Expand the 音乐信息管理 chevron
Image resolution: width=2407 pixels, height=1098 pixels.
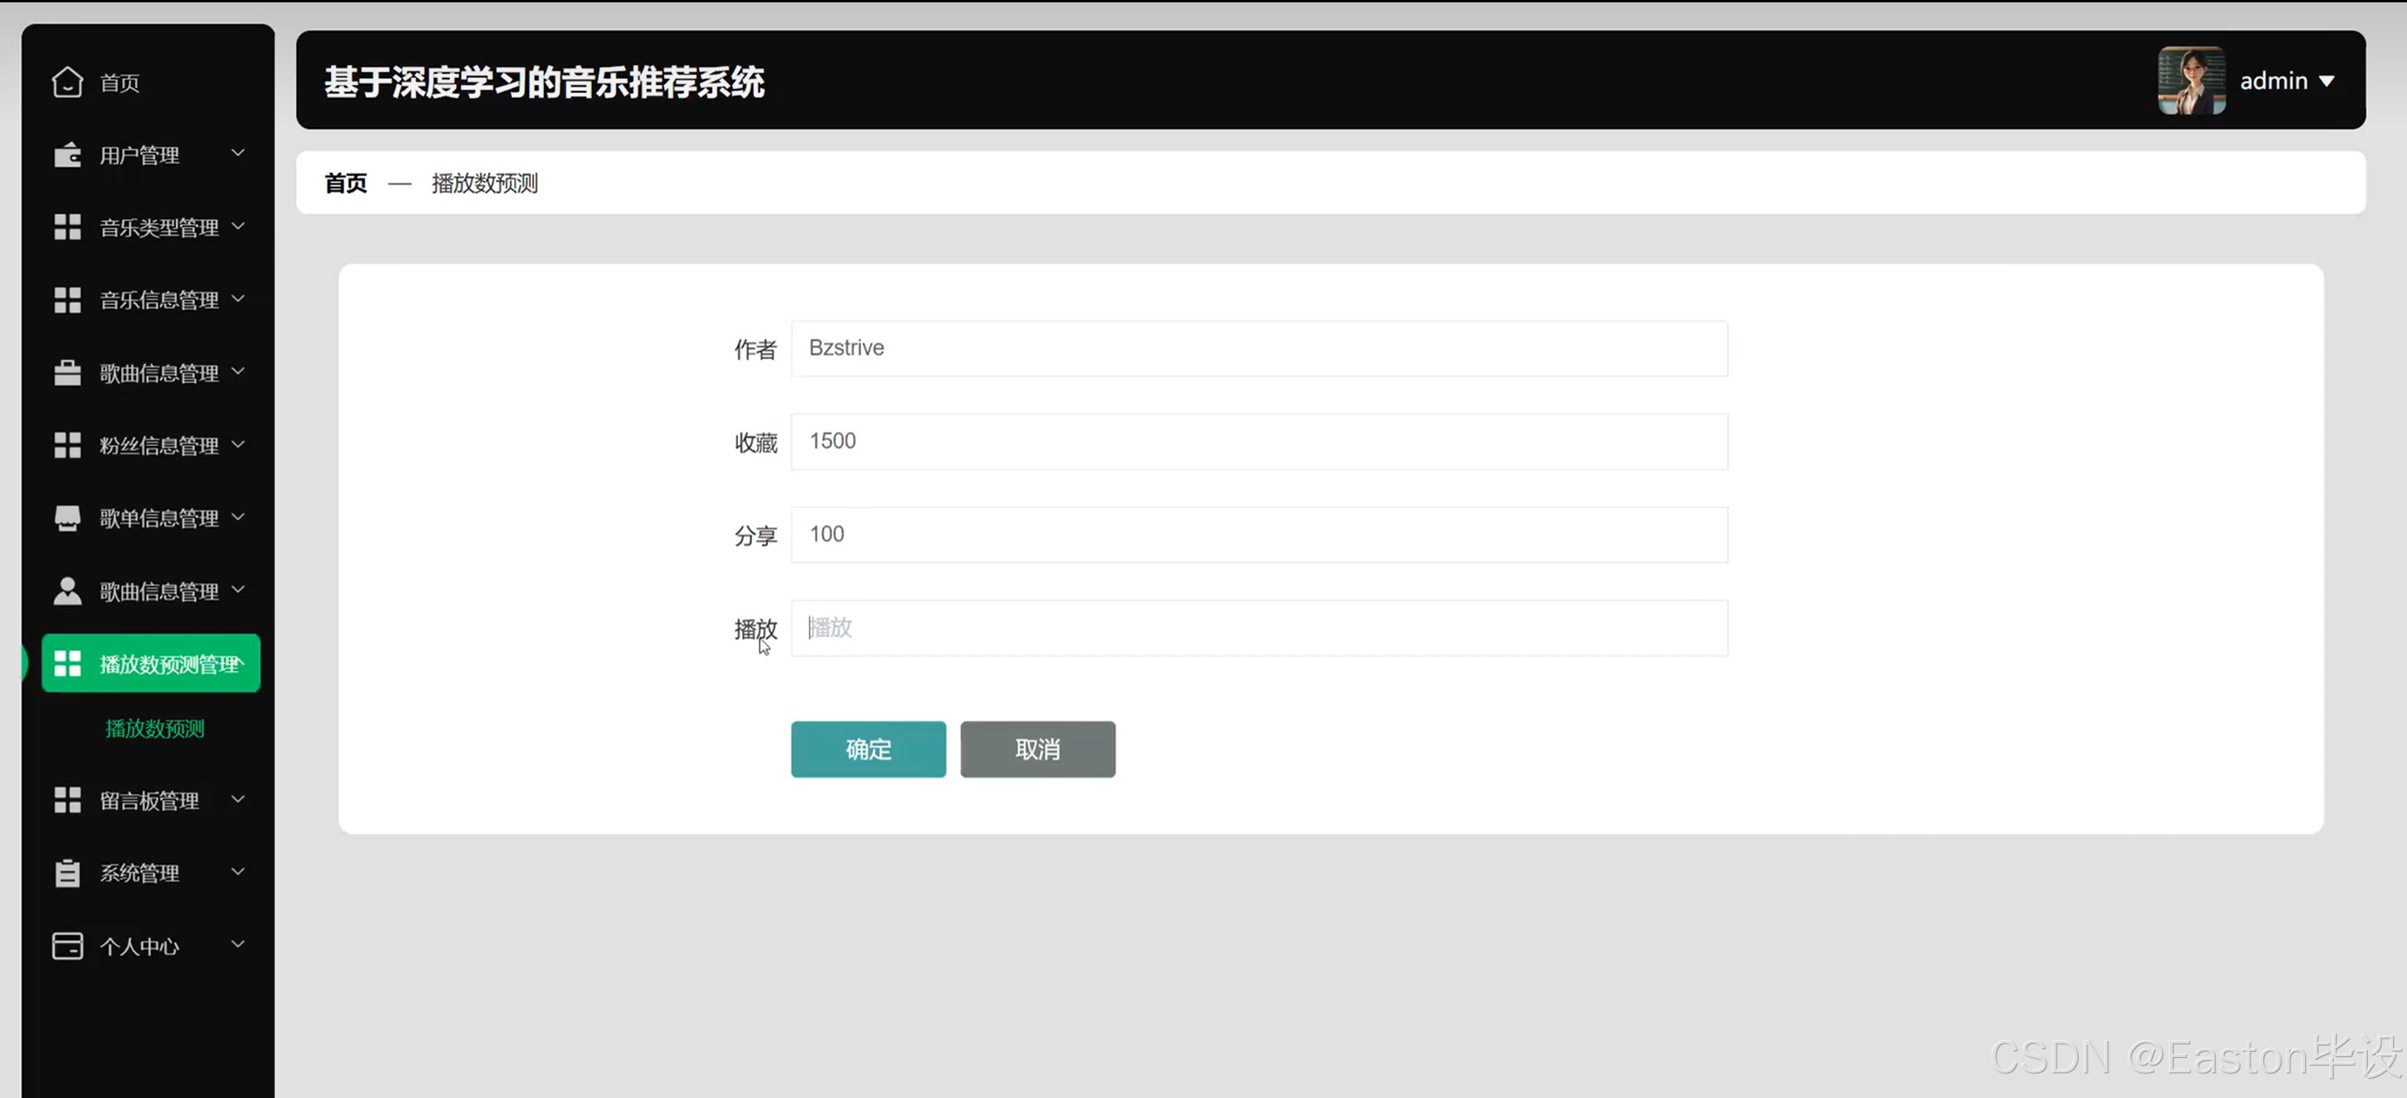pos(239,299)
